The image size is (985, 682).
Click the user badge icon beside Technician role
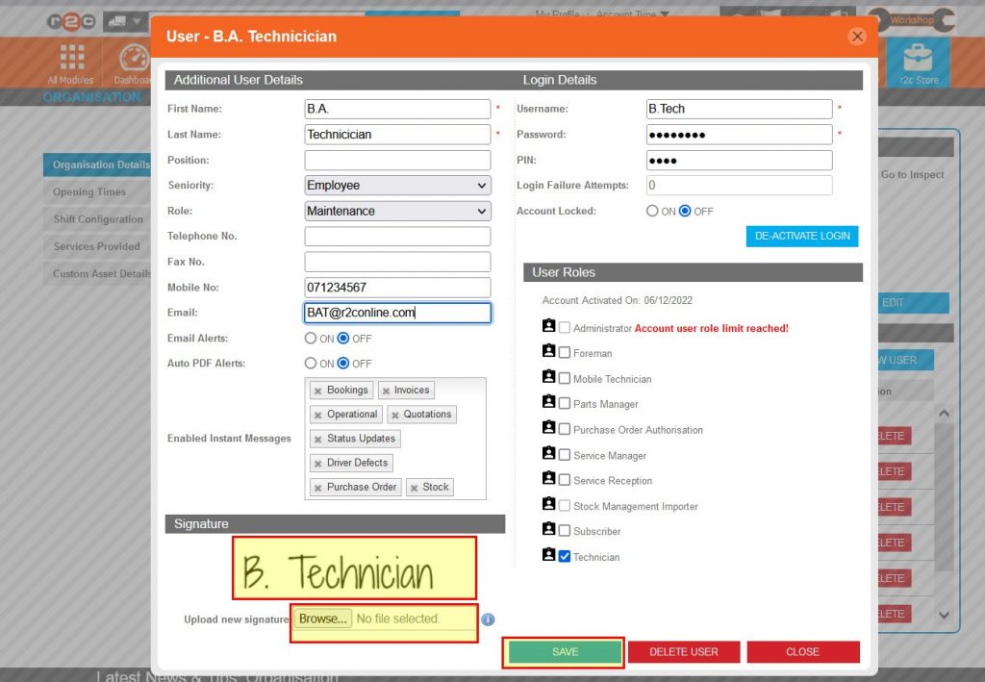click(548, 556)
